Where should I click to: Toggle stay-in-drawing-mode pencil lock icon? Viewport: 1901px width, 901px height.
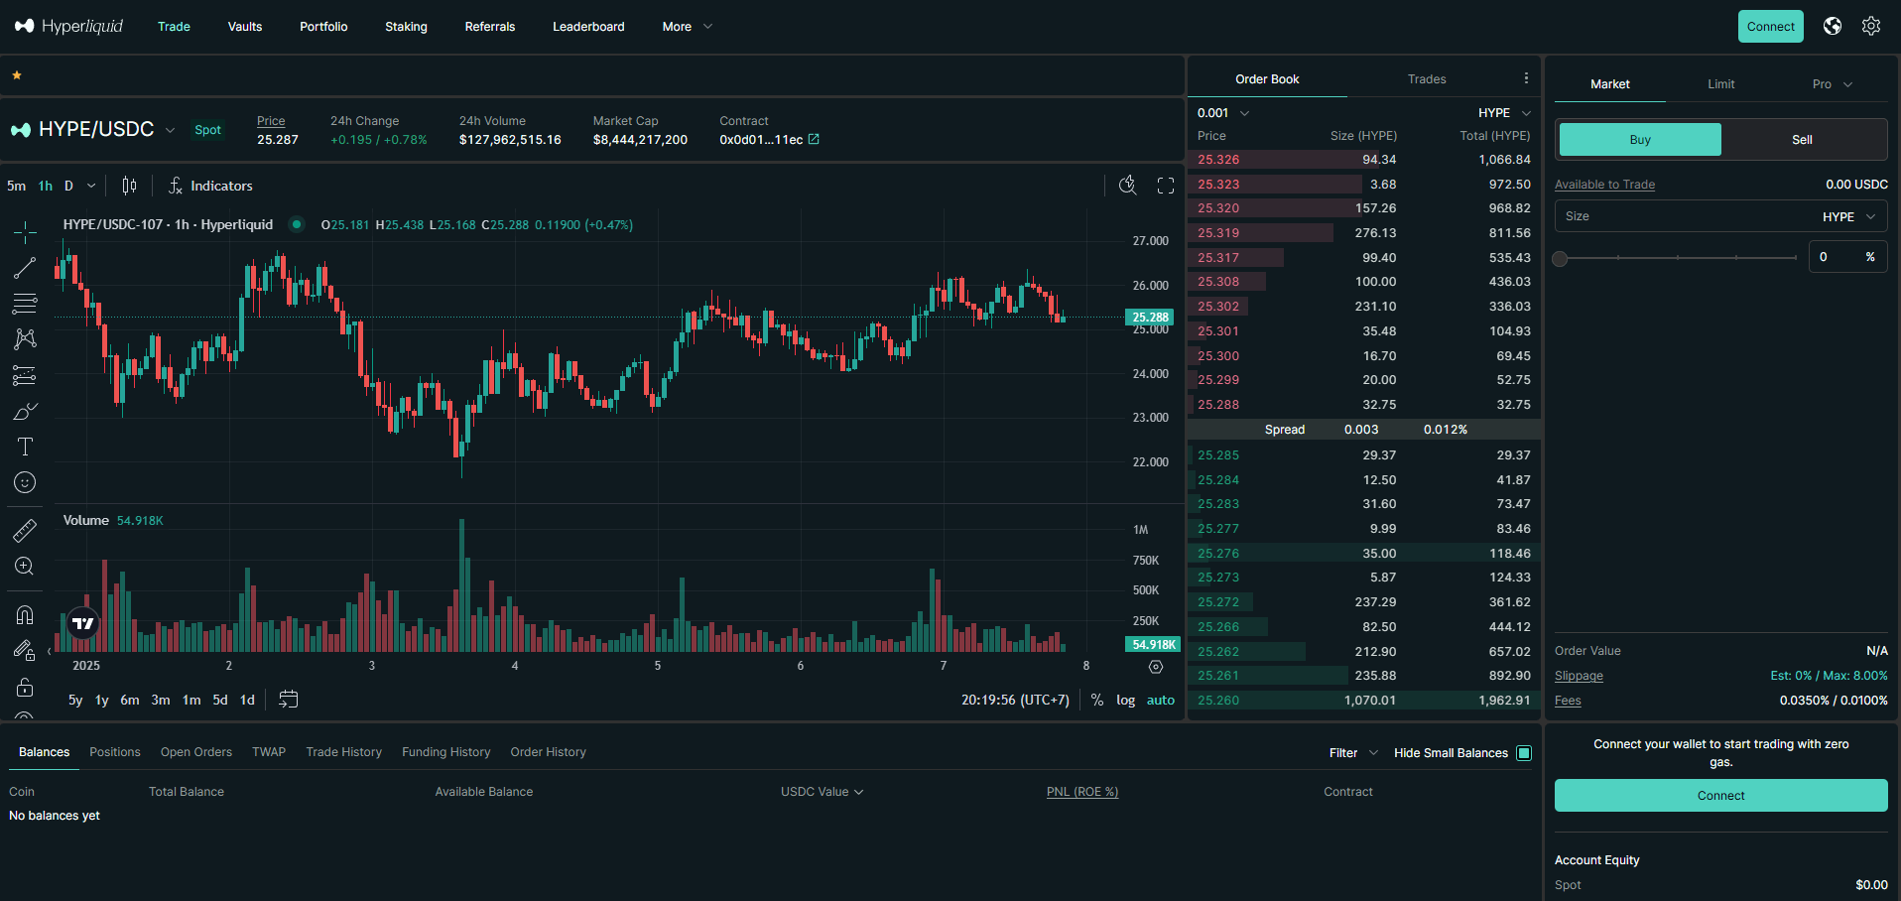click(25, 651)
